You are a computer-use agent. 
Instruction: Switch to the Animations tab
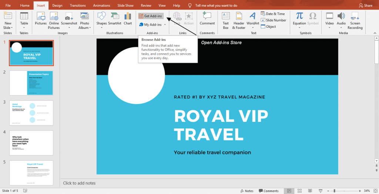101,5
